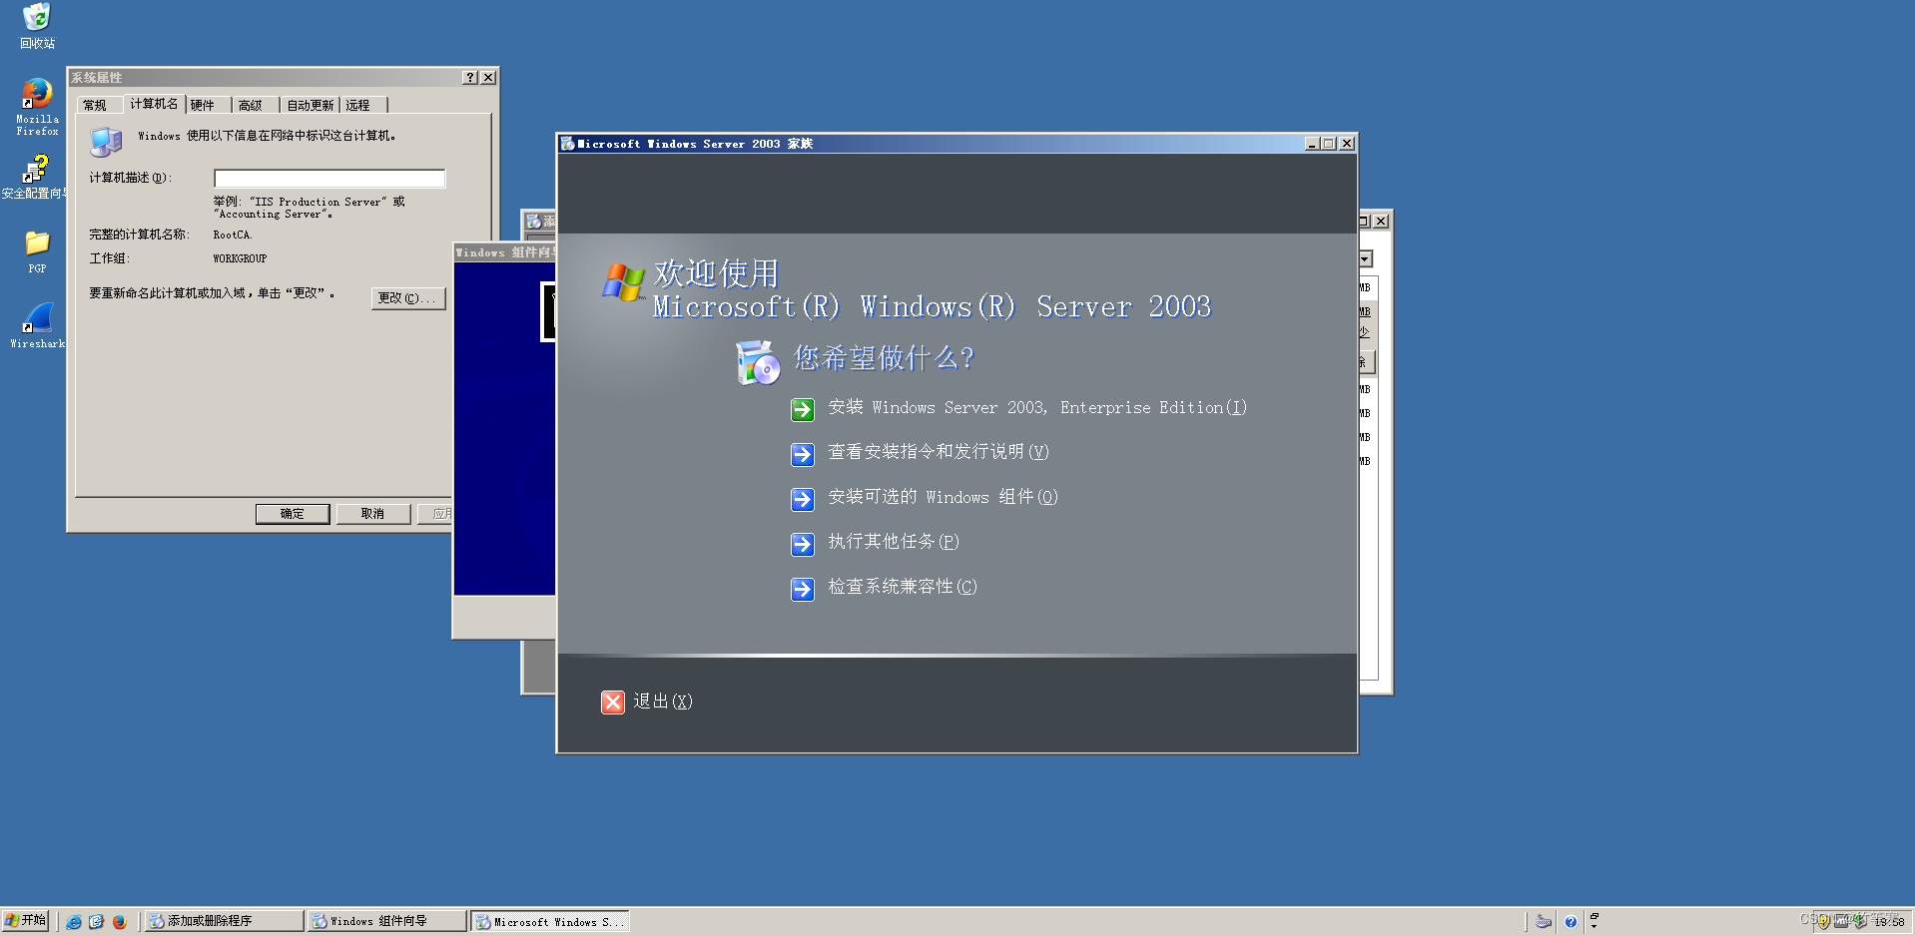
Task: Choose 安装可选的 Windows 组件 option
Action: [x=943, y=497]
